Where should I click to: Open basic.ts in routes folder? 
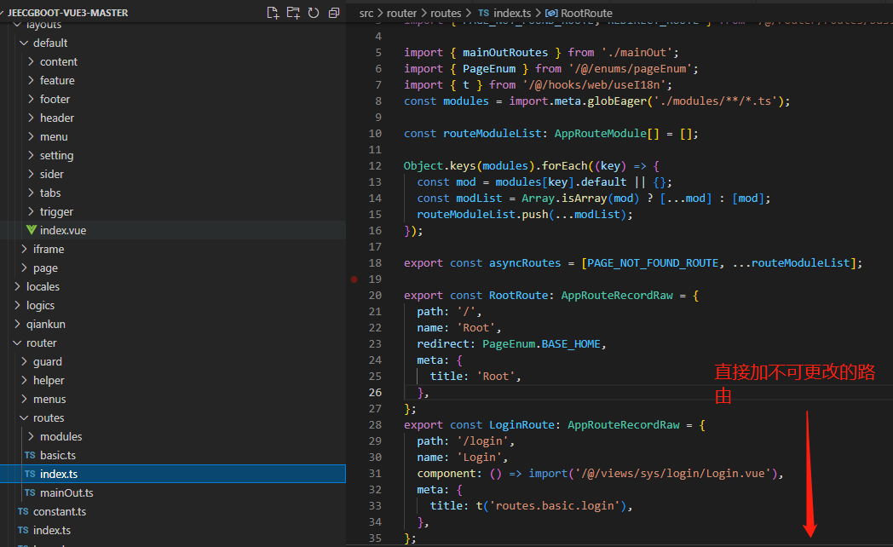[x=173, y=455]
